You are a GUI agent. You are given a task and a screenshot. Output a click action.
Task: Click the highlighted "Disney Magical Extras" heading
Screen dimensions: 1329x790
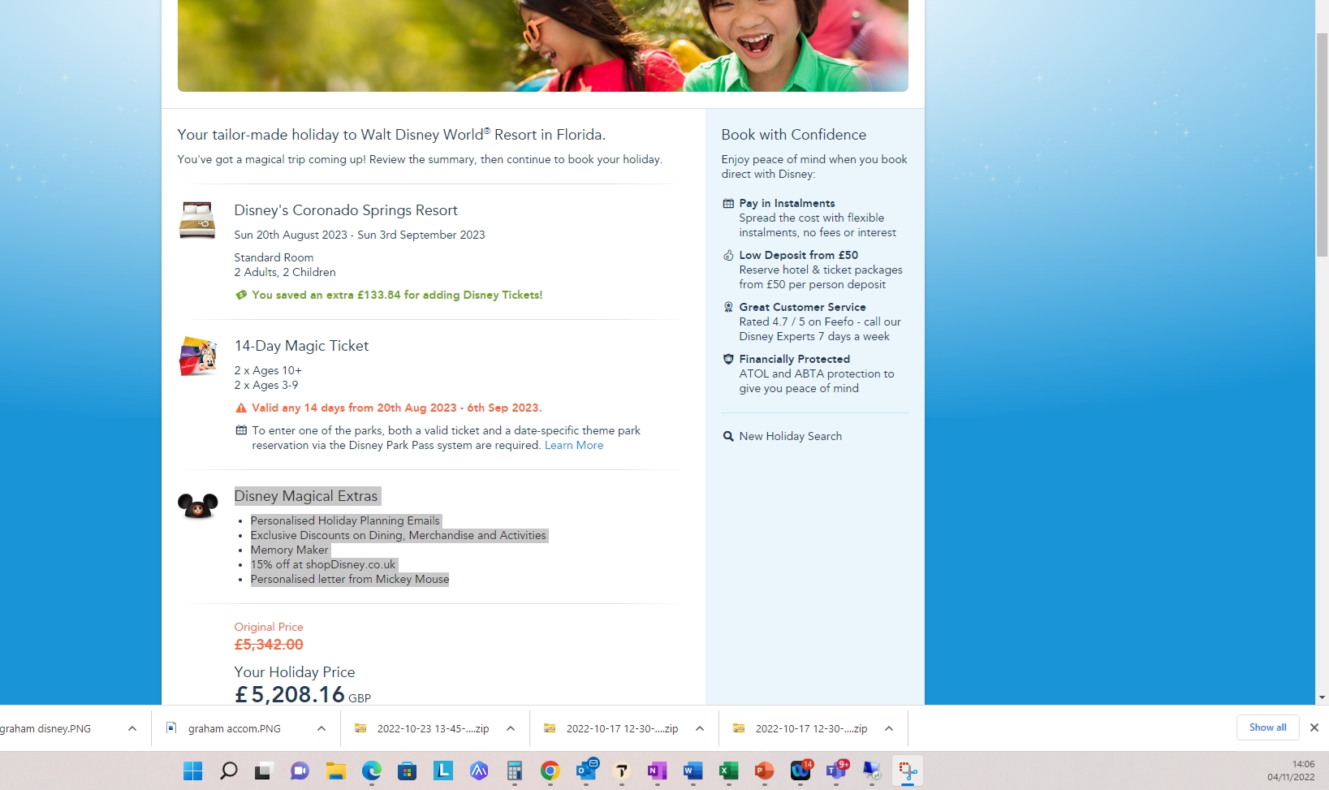click(306, 496)
